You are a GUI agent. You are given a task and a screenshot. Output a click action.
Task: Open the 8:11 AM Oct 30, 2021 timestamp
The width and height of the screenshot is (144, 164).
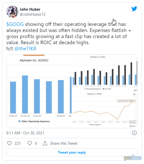(x=25, y=133)
